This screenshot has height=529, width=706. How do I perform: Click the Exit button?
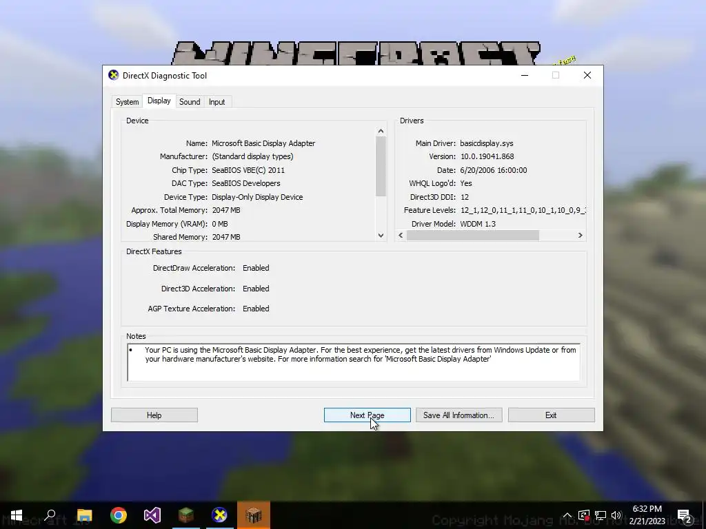click(551, 415)
